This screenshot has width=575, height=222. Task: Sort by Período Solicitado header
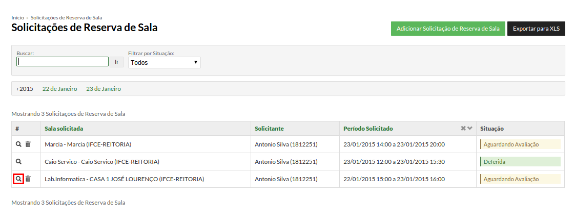(x=368, y=129)
